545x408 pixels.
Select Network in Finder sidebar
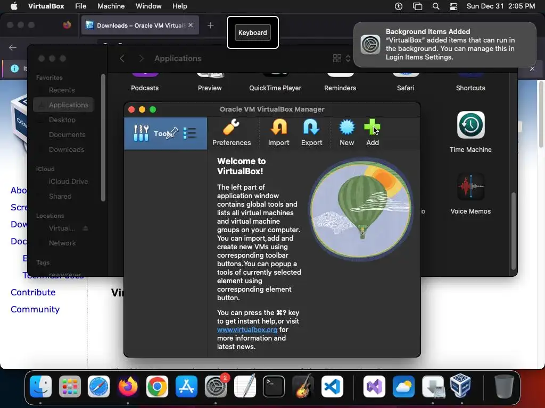point(62,243)
